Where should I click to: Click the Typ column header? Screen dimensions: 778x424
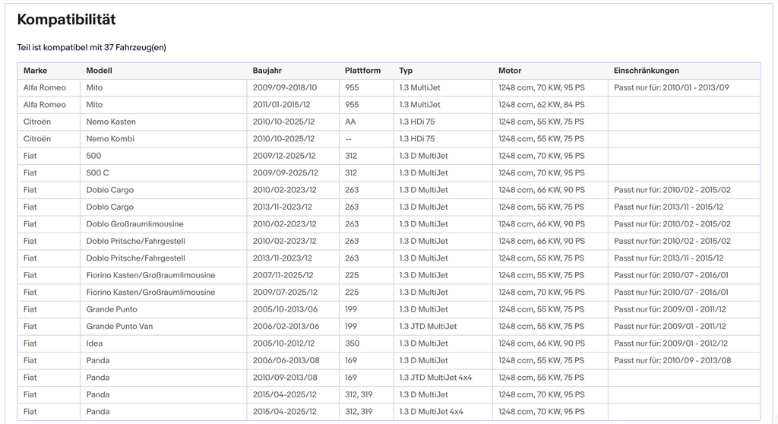click(406, 71)
